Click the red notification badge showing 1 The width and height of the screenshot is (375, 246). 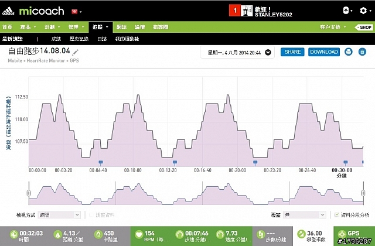coord(234,11)
